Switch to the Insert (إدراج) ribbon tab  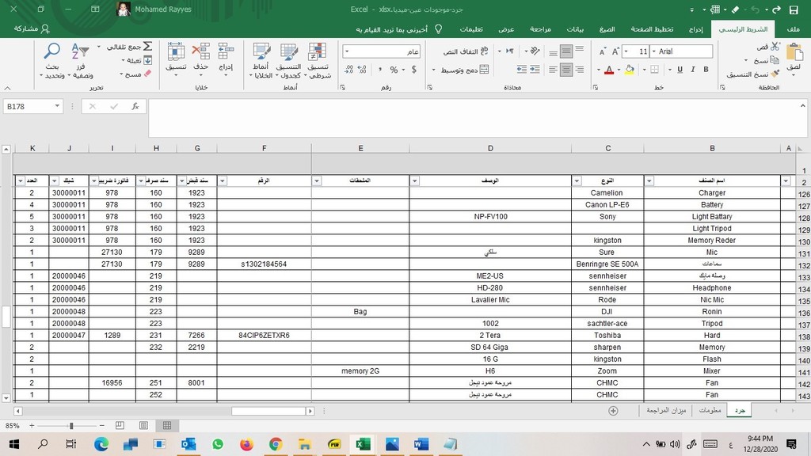[x=695, y=29]
